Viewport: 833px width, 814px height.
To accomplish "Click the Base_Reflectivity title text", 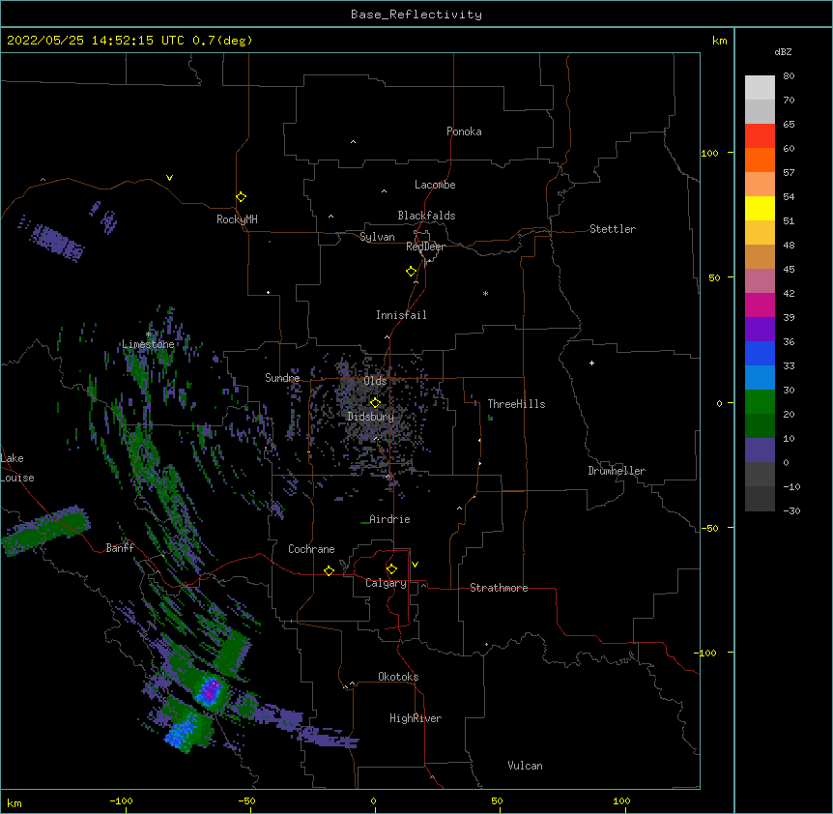I will 416,15.
